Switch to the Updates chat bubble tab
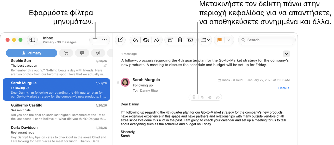The height and width of the screenshot is (145, 334). tap(82, 53)
